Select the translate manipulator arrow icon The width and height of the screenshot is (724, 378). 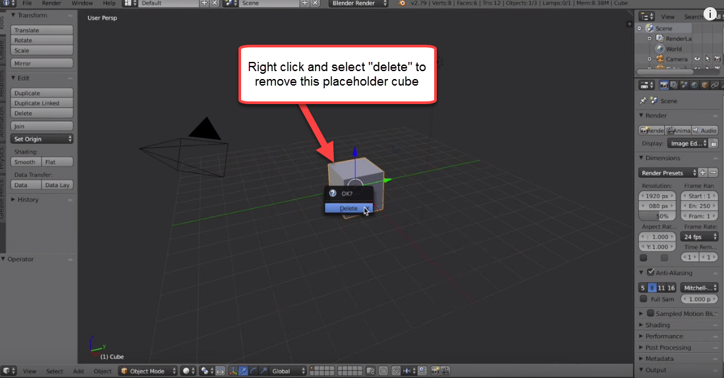(243, 371)
